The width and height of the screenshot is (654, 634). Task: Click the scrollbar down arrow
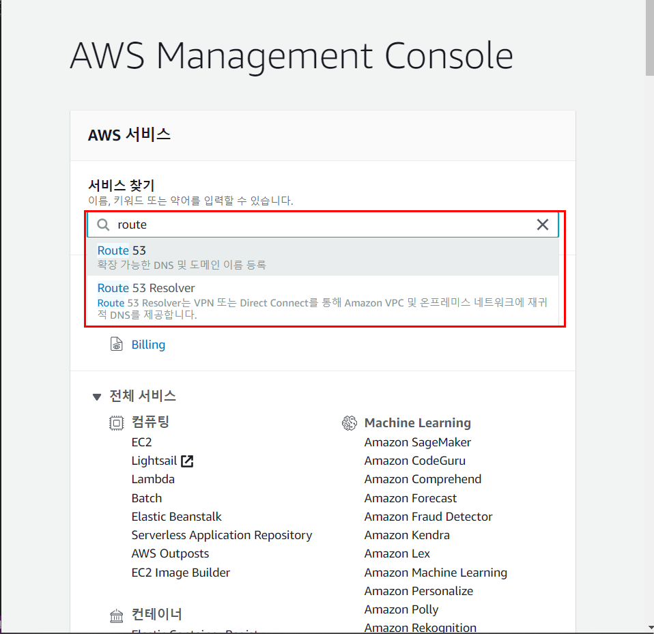point(650,627)
